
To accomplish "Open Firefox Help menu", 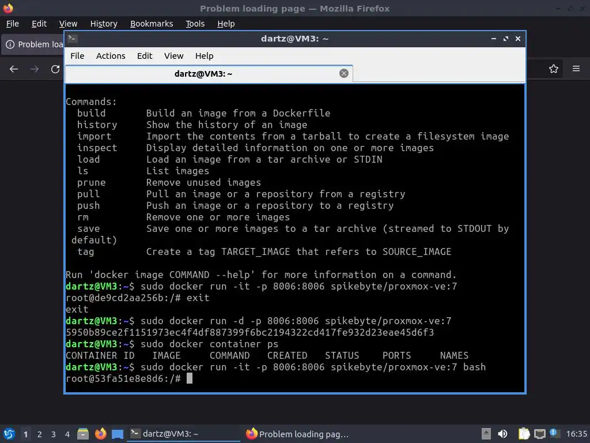I will pos(226,24).
